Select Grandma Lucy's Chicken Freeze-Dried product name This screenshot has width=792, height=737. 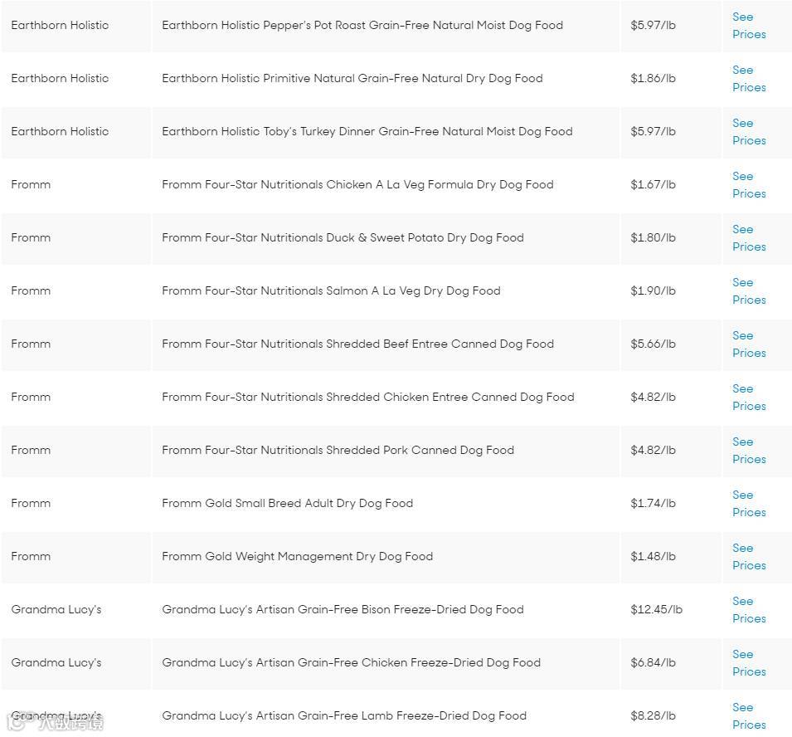coord(351,662)
